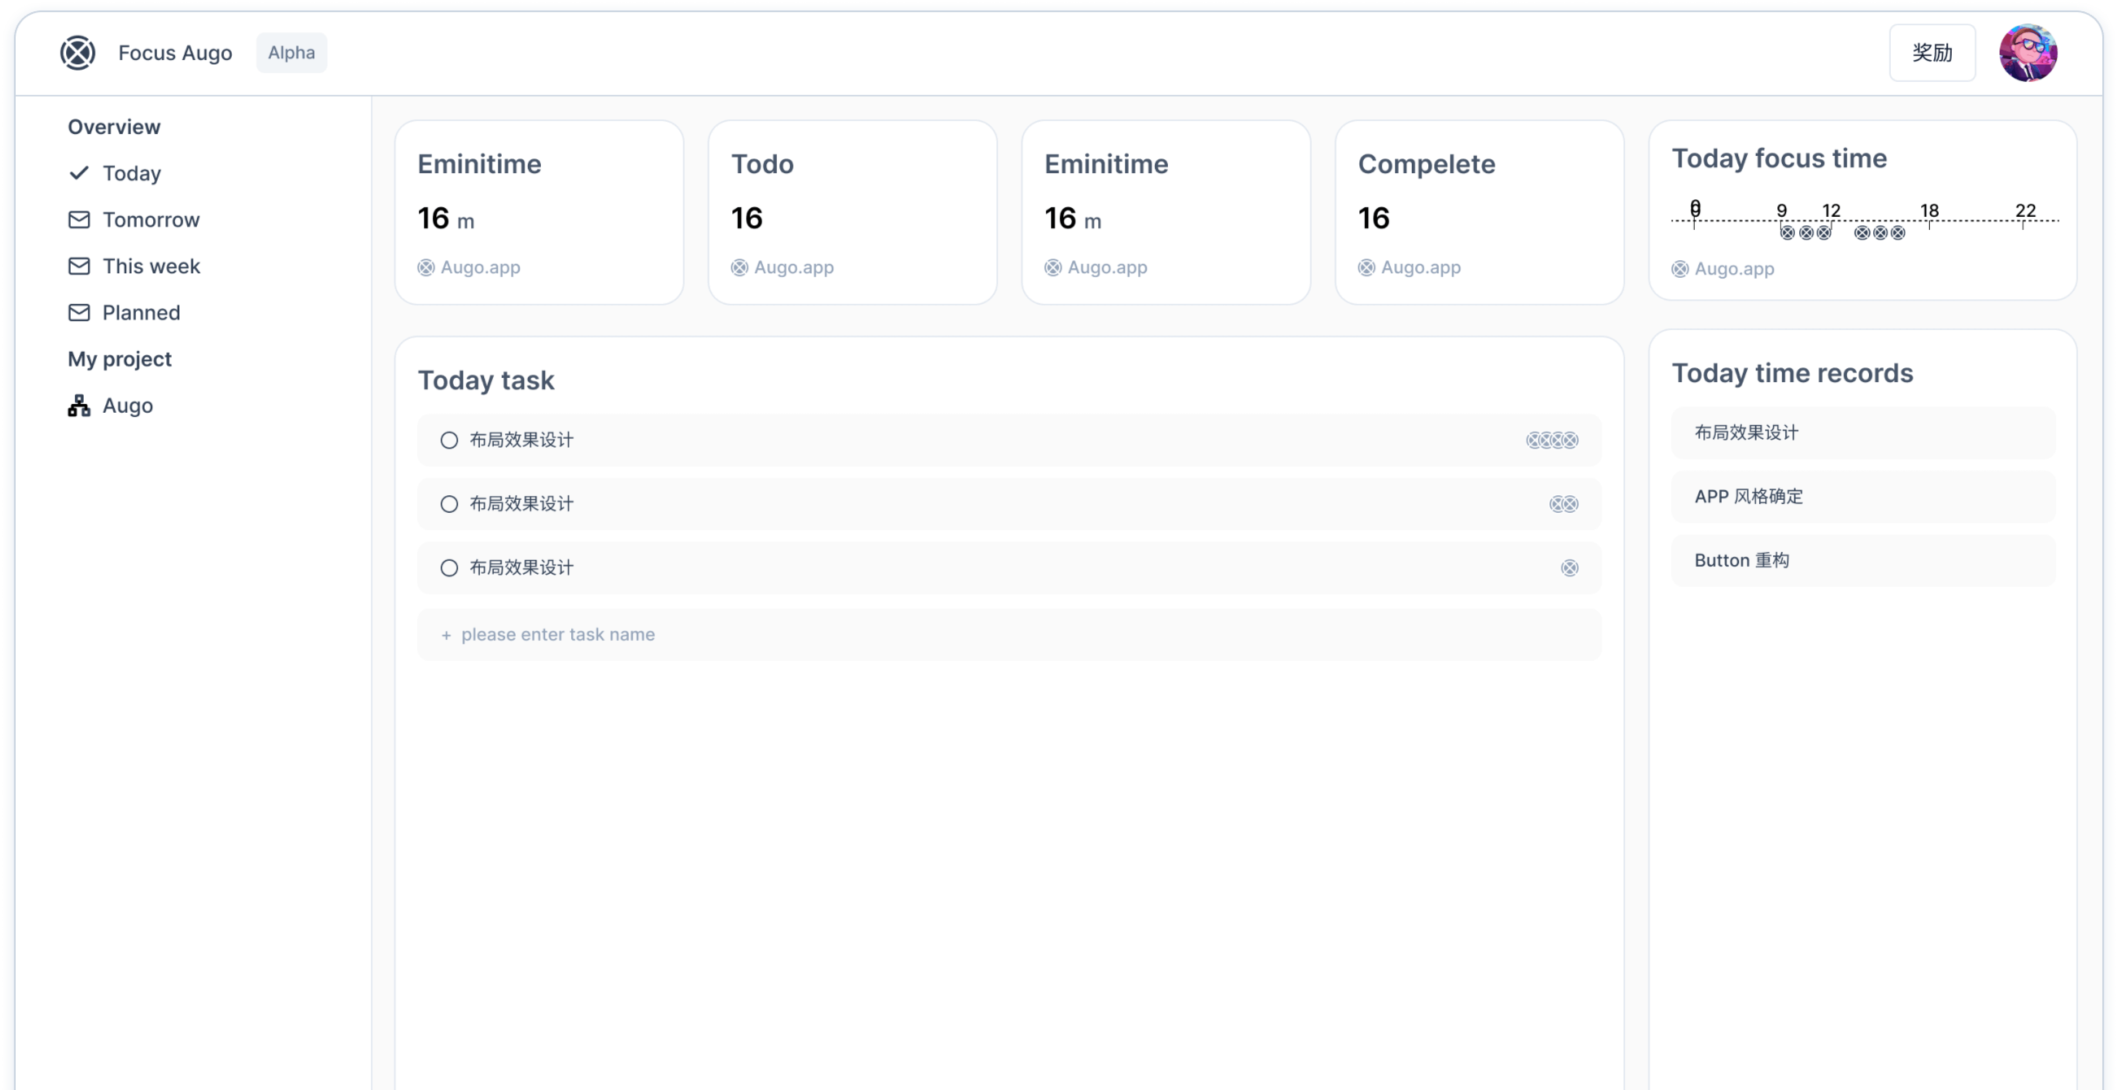Go to Planned tasks
The image size is (2118, 1090).
[x=141, y=313]
